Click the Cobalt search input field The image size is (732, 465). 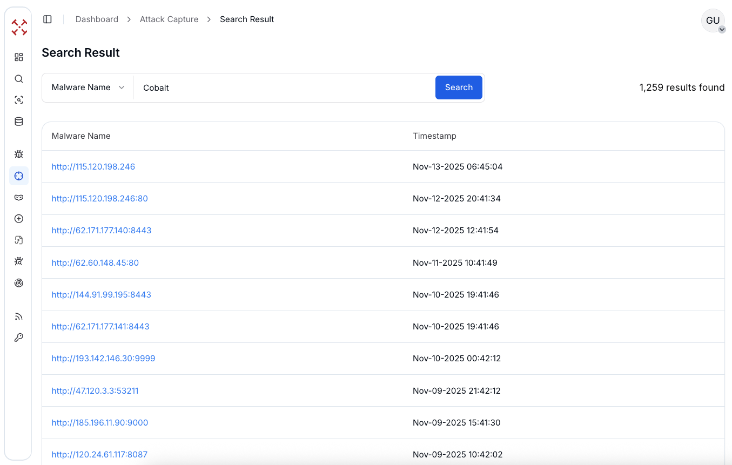click(x=281, y=87)
